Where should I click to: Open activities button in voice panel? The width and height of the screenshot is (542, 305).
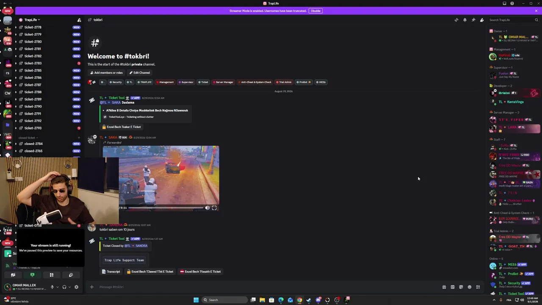click(x=52, y=275)
